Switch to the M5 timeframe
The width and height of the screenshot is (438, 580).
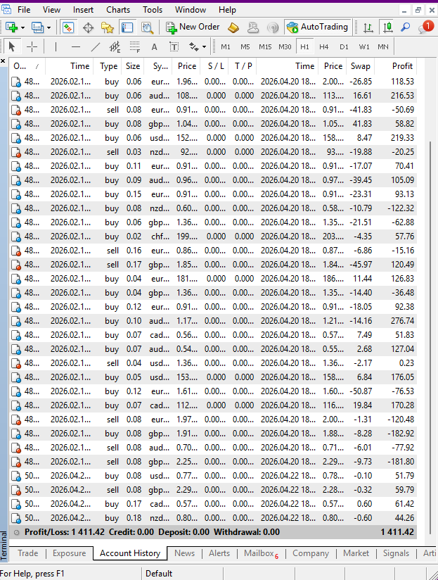pyautogui.click(x=245, y=46)
